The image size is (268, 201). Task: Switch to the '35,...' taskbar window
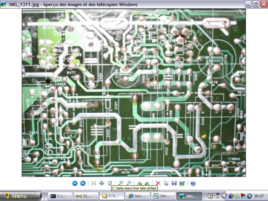point(86,196)
